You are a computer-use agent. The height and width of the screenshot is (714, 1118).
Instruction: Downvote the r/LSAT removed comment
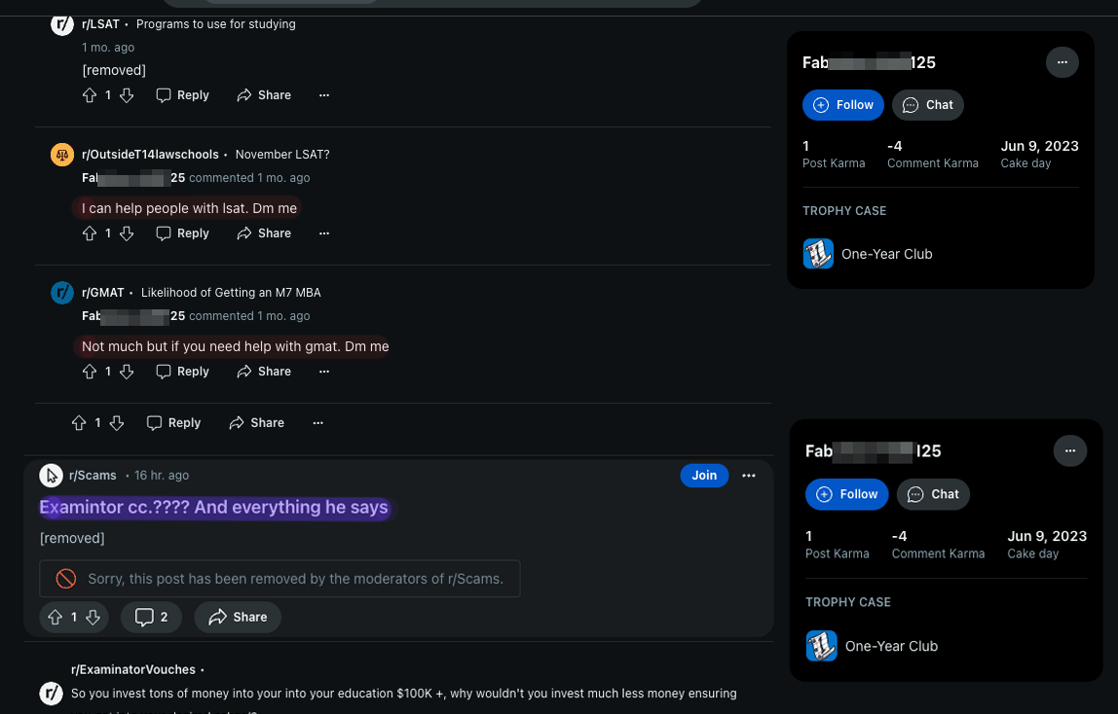127,95
